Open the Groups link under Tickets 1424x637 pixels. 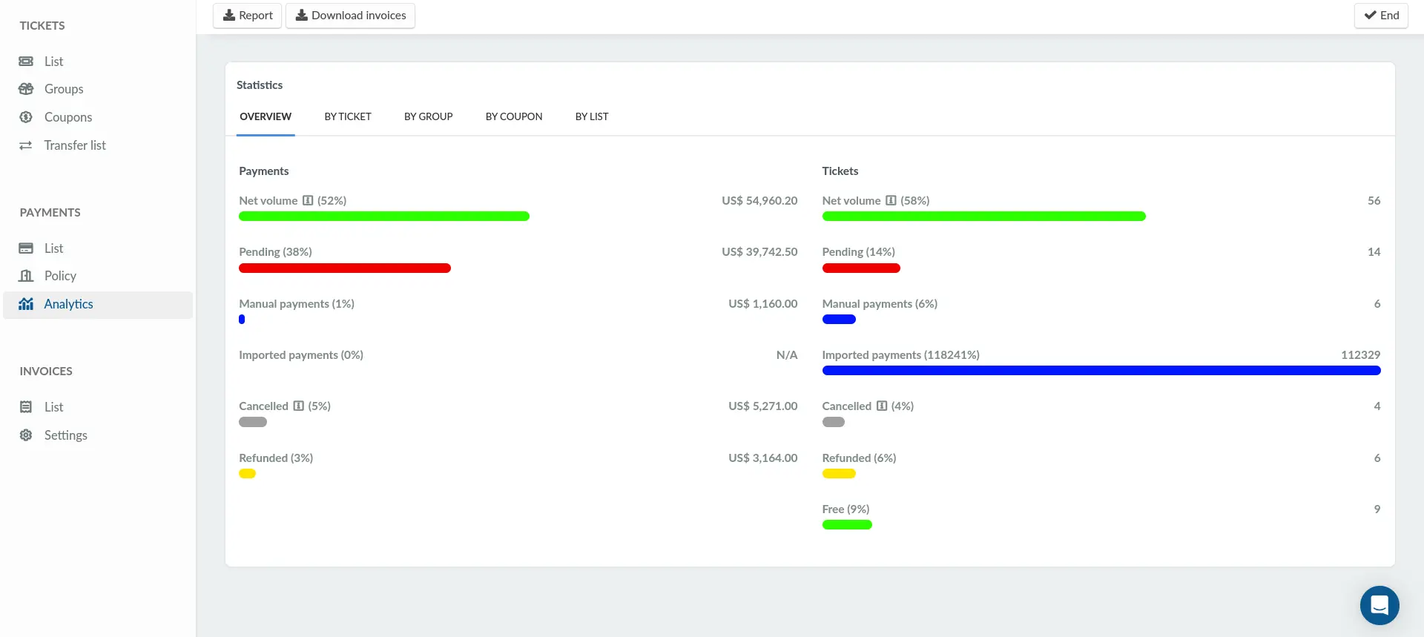(x=64, y=89)
